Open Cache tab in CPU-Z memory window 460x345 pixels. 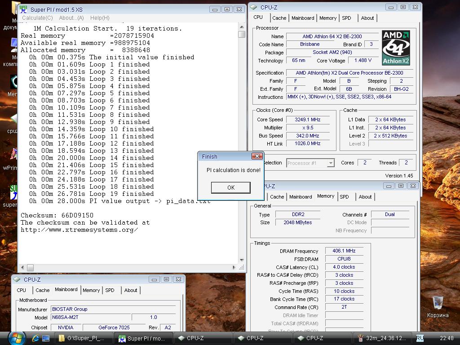(277, 197)
